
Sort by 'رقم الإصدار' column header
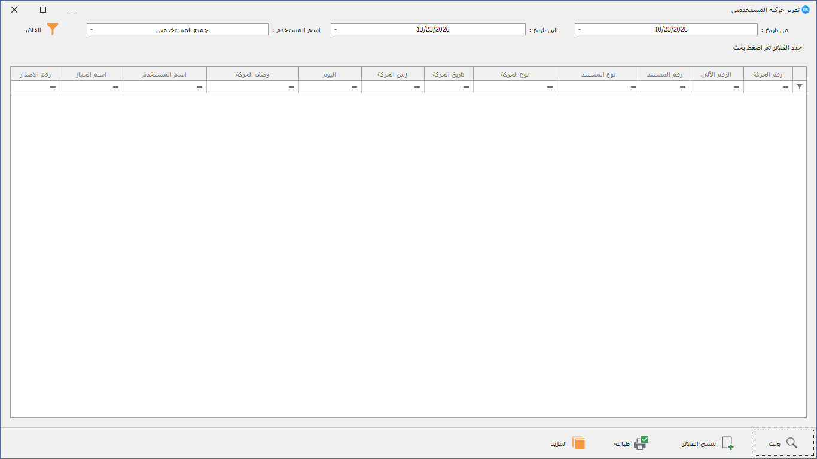(x=35, y=74)
